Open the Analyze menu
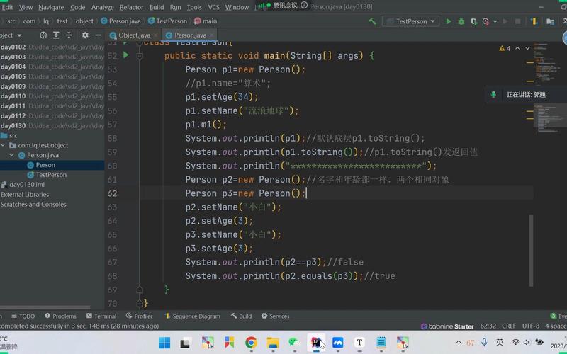 102,7
